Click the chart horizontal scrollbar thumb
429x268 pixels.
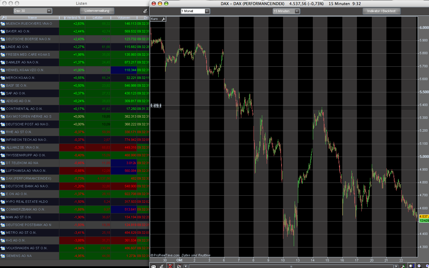(x=291, y=266)
